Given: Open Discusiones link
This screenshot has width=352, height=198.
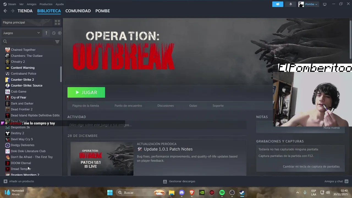Looking at the screenshot, I should [166, 106].
